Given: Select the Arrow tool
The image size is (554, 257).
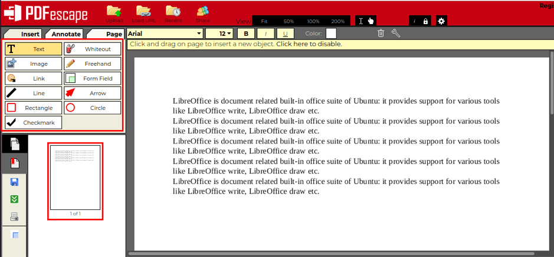Looking at the screenshot, I should (x=92, y=94).
